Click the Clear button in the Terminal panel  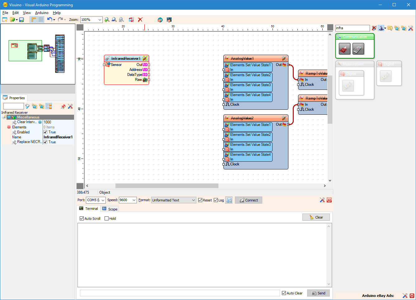pyautogui.click(x=316, y=217)
